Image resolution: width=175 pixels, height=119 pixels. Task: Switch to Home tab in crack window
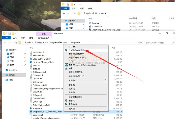pos(73,9)
